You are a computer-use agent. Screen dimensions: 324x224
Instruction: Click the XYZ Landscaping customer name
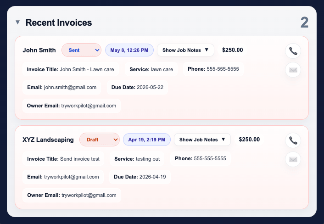pyautogui.click(x=48, y=140)
